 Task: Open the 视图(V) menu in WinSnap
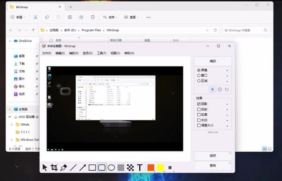click(x=115, y=53)
